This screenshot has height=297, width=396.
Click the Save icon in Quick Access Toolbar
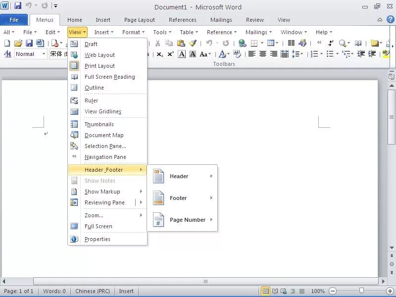(x=18, y=5)
